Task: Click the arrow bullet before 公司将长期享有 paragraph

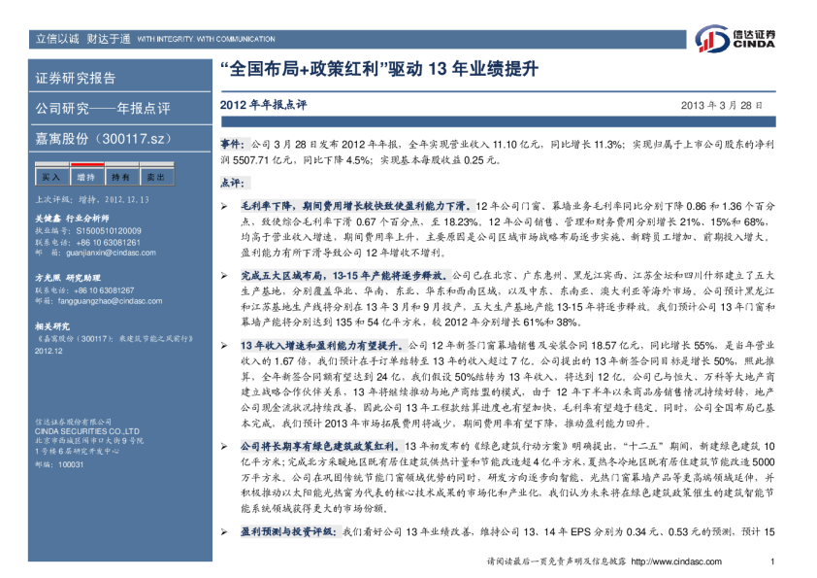Action: point(225,445)
